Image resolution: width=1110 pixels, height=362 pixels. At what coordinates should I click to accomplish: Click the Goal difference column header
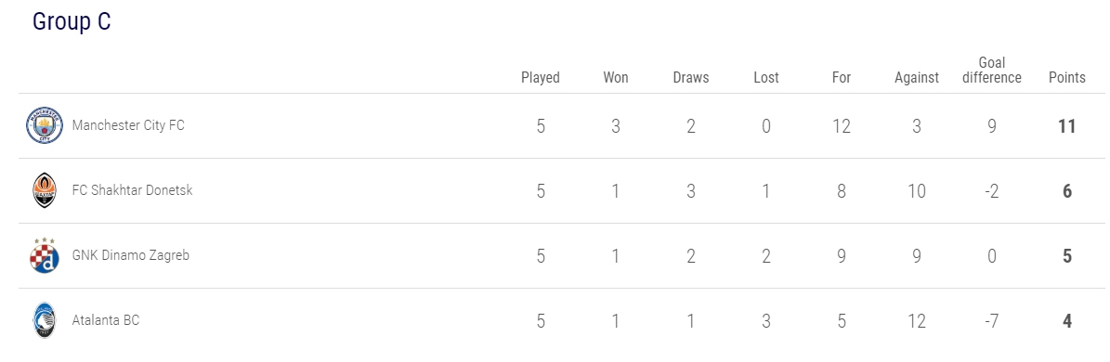tap(992, 71)
